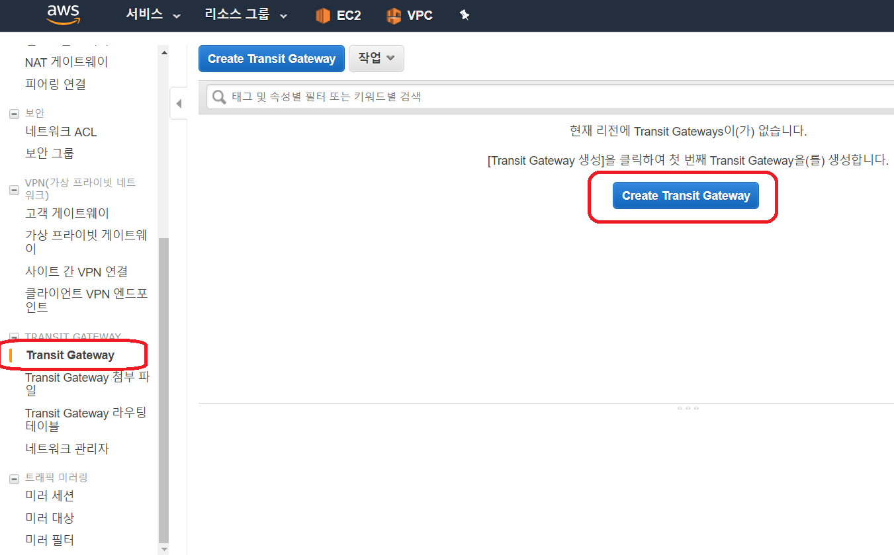The width and height of the screenshot is (894, 555).
Task: Open 사이트 간 VPN 연결
Action: (x=76, y=272)
